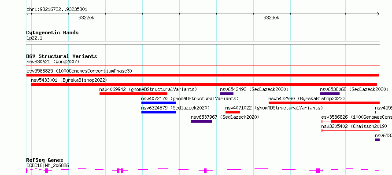This screenshot has width=392, height=175.
Task: Click the nsv4069942 red gnomAD variant bar
Action: [x=133, y=94]
